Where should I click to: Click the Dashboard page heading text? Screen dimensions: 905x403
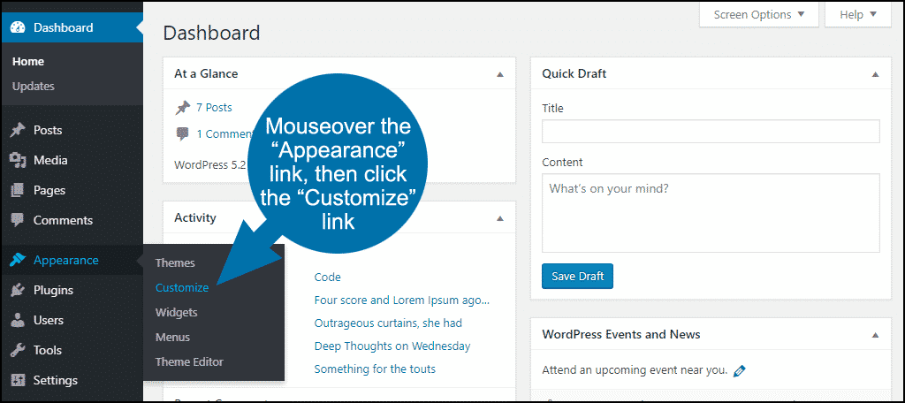point(211,33)
